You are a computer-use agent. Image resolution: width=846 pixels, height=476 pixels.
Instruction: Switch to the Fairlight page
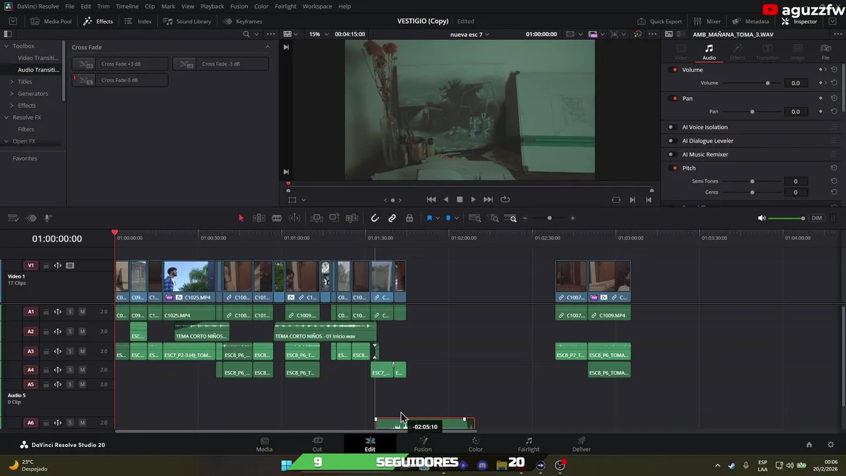click(529, 444)
